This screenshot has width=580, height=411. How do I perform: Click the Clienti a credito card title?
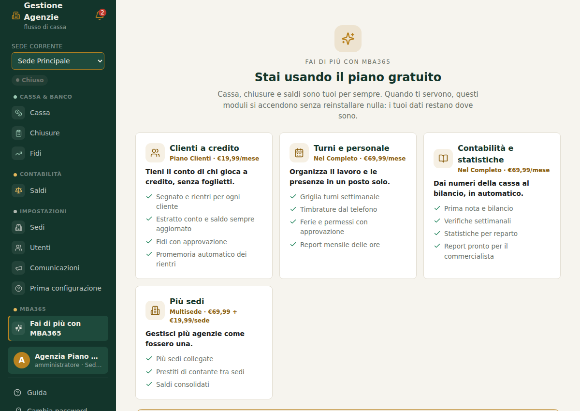coord(204,148)
